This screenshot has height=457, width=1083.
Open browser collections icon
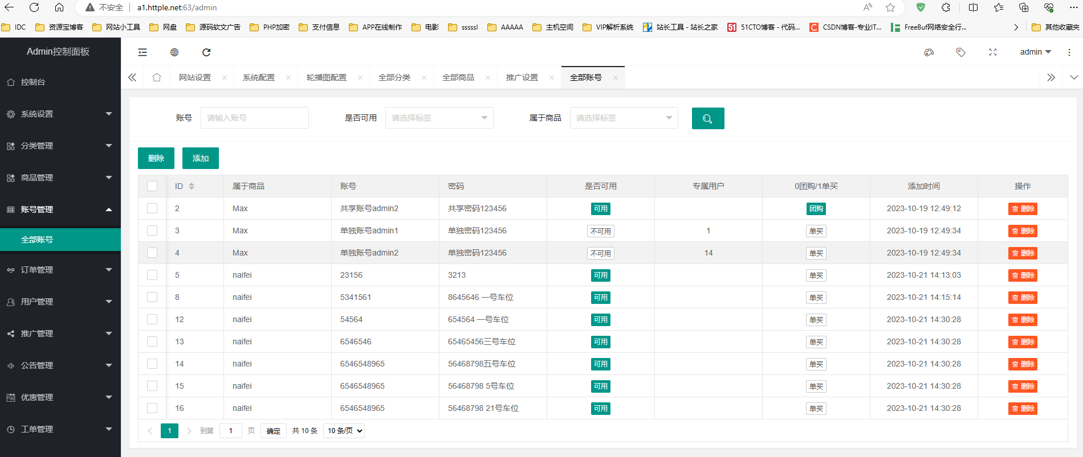click(1024, 7)
